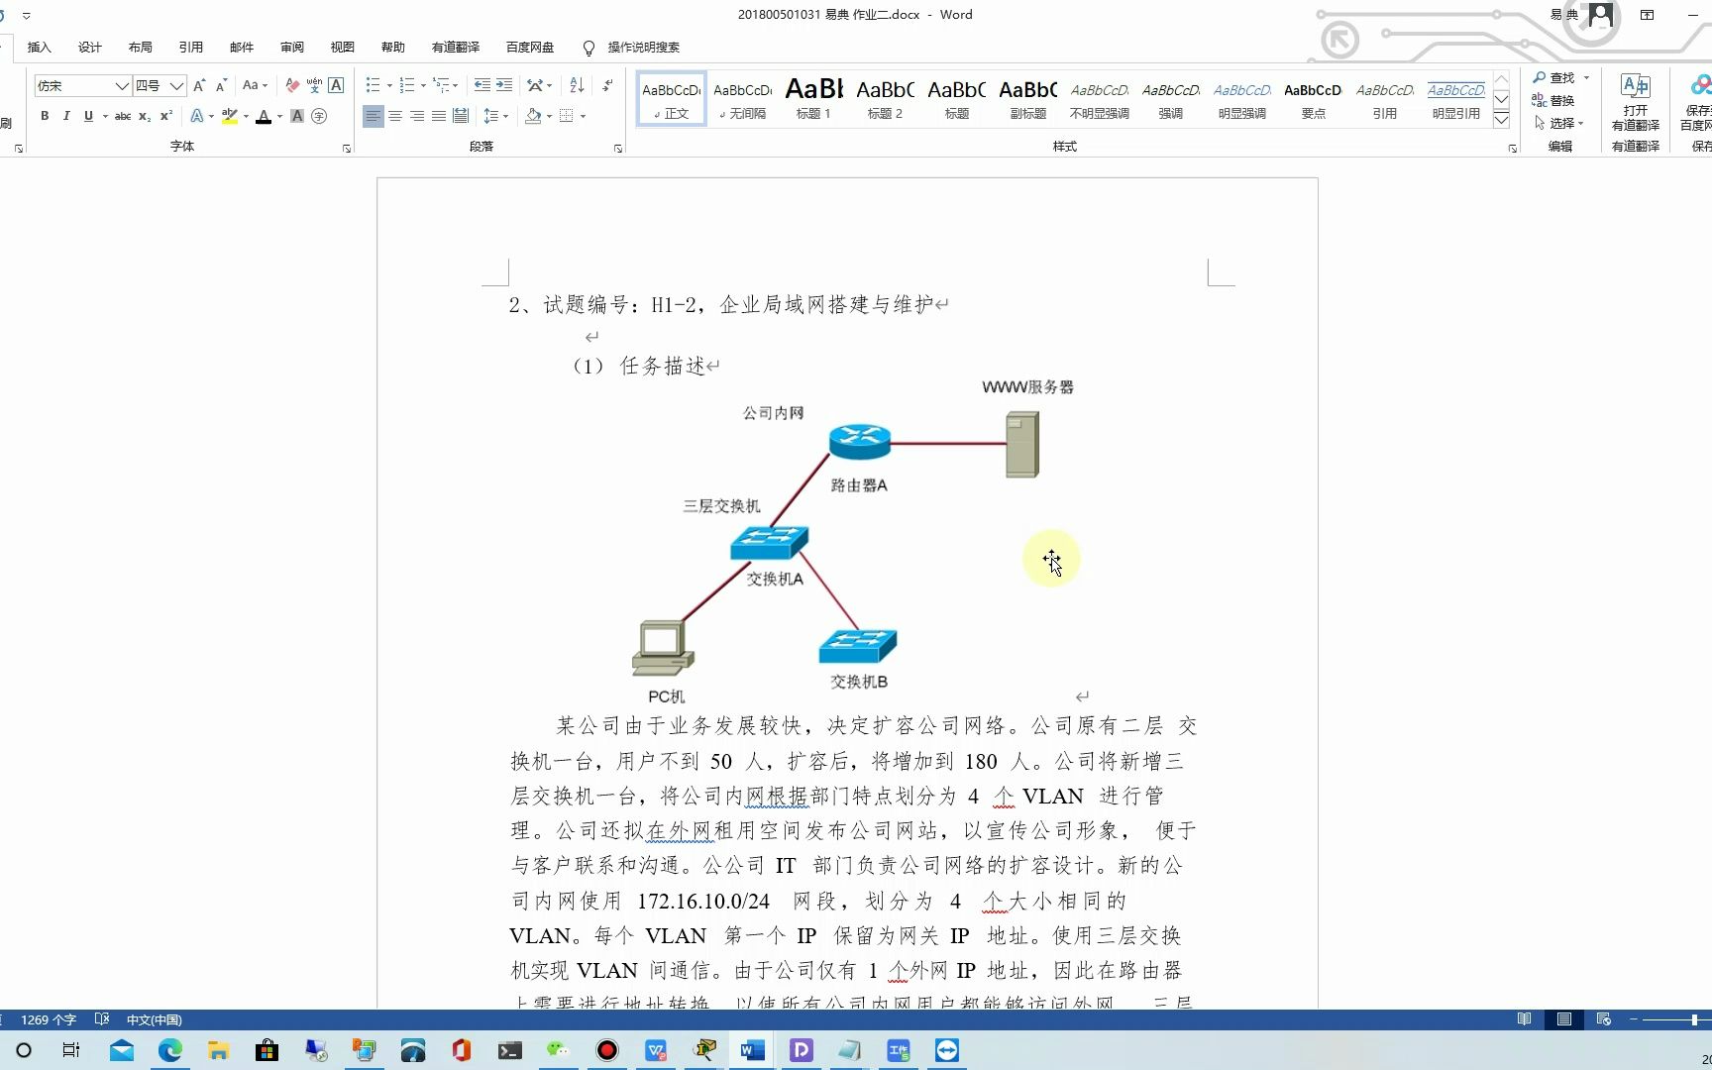Enable superscript formatting
This screenshot has width=1712, height=1070.
tap(165, 116)
